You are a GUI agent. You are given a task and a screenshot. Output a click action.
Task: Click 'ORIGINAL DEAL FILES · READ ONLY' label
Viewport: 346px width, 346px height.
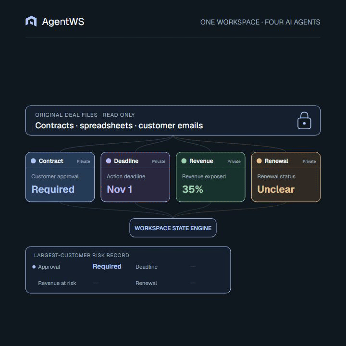pyautogui.click(x=85, y=115)
